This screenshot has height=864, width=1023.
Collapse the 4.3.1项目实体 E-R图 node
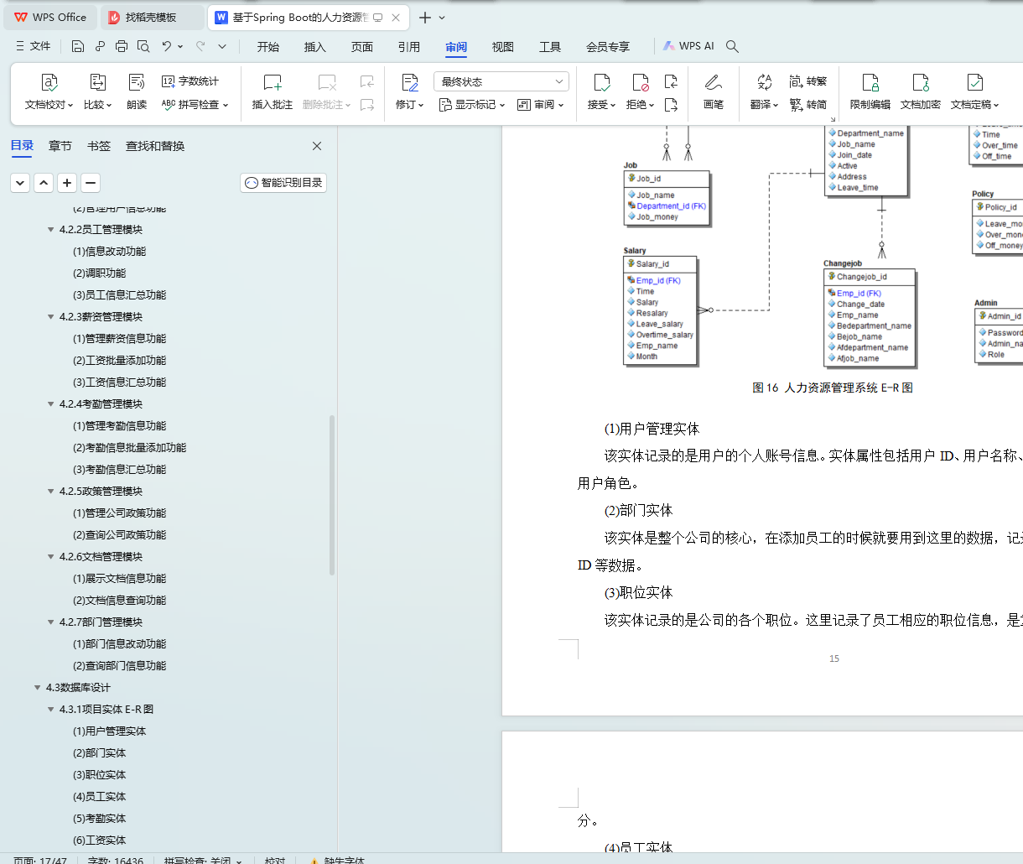[x=50, y=710]
